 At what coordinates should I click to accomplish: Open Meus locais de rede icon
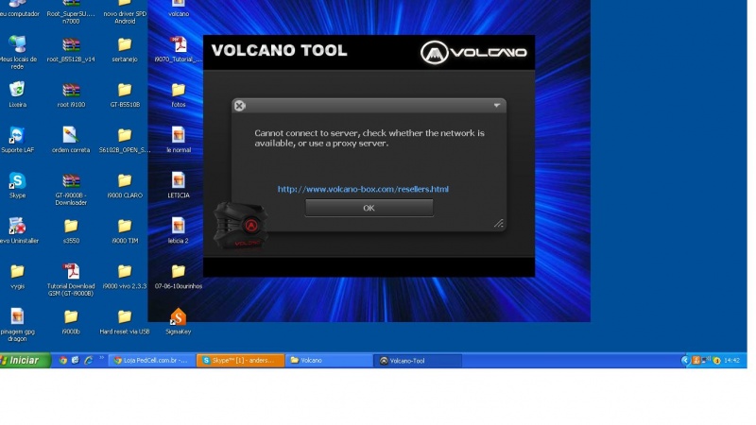click(x=18, y=52)
